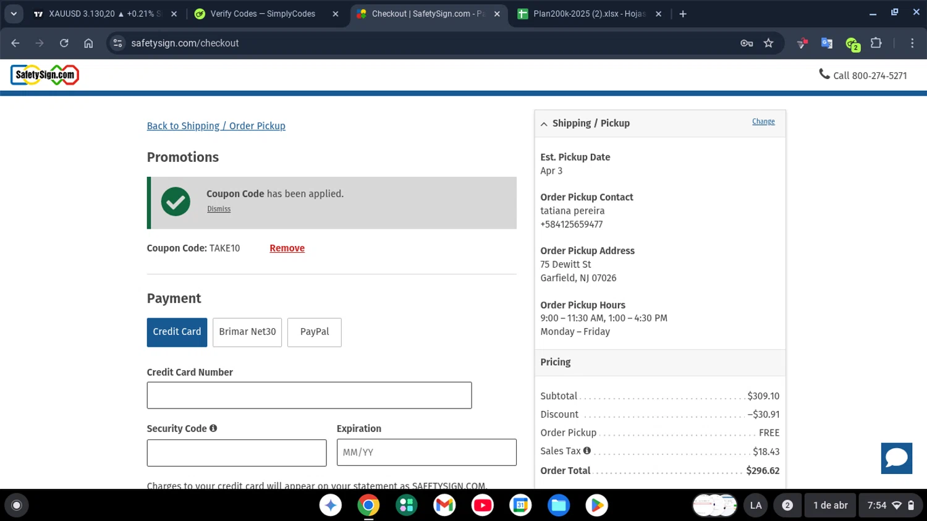
Task: Switch to Plan200k-2025 xlsx tab
Action: (x=589, y=14)
